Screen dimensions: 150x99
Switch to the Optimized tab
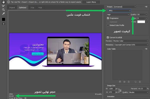coord(22,8)
